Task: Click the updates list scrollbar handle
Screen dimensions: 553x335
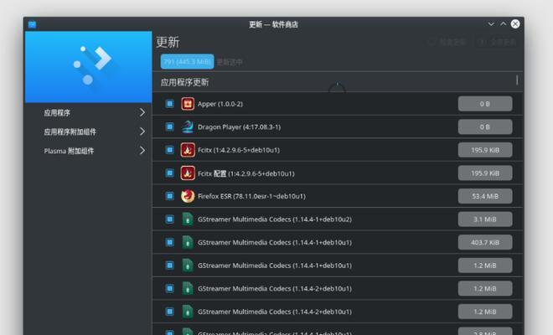Action: (x=517, y=80)
